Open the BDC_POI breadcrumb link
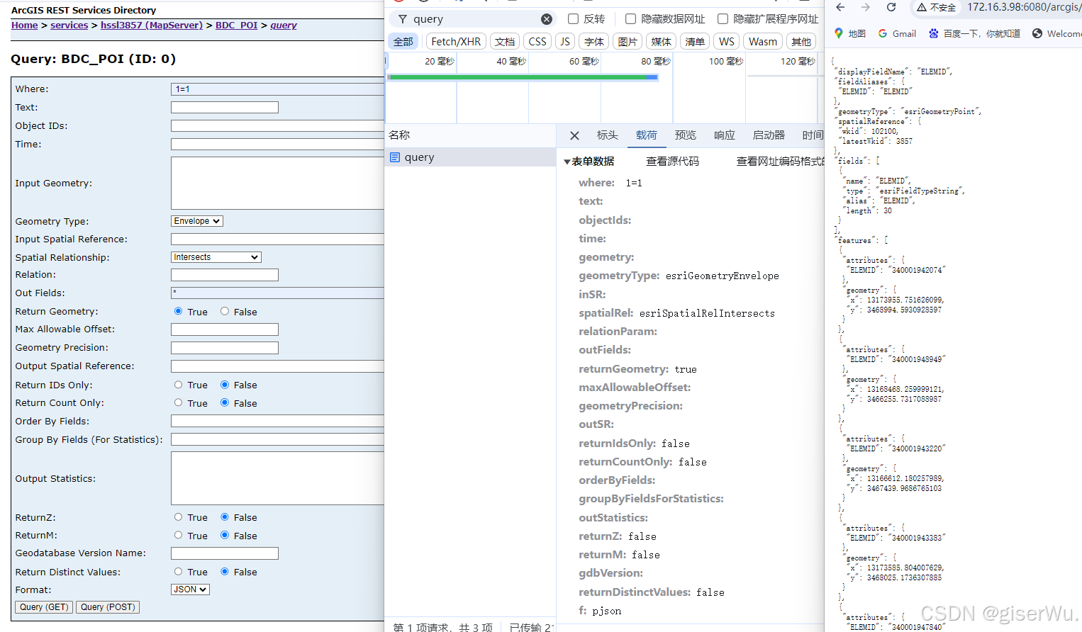Image resolution: width=1082 pixels, height=632 pixels. click(x=237, y=26)
